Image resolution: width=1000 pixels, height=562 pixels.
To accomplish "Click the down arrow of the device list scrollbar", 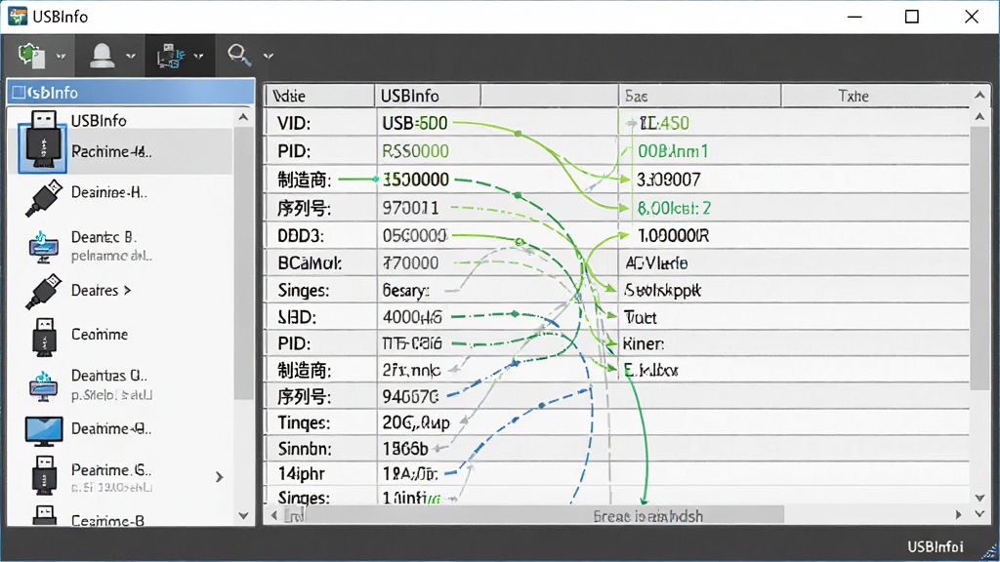I will [243, 515].
